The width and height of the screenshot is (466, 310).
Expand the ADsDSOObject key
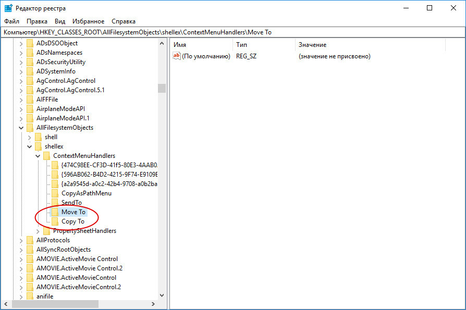pyautogui.click(x=21, y=44)
